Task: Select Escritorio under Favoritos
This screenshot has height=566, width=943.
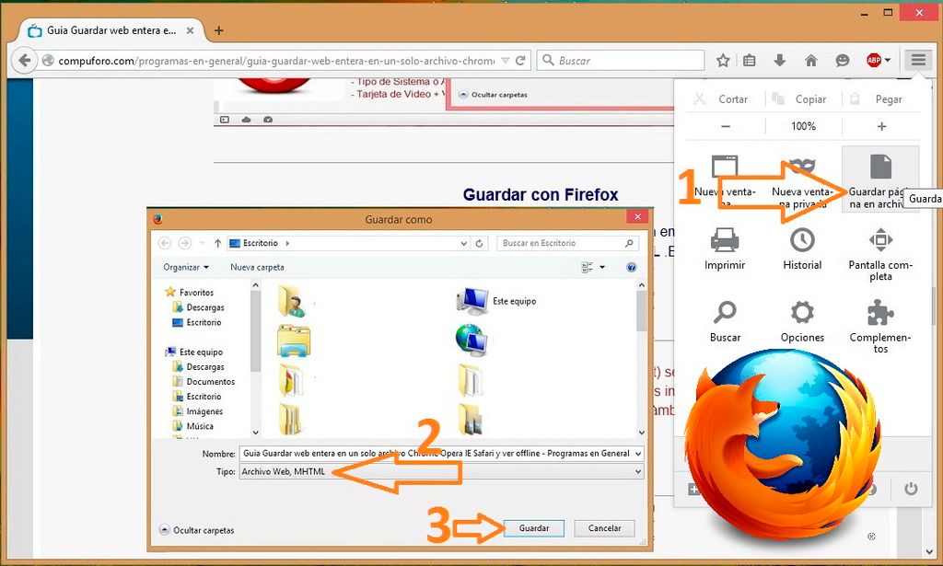Action: [x=197, y=322]
